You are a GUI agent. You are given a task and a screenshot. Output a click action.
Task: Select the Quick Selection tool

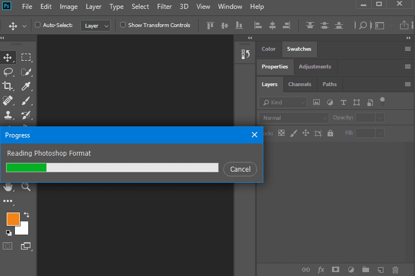(x=26, y=72)
